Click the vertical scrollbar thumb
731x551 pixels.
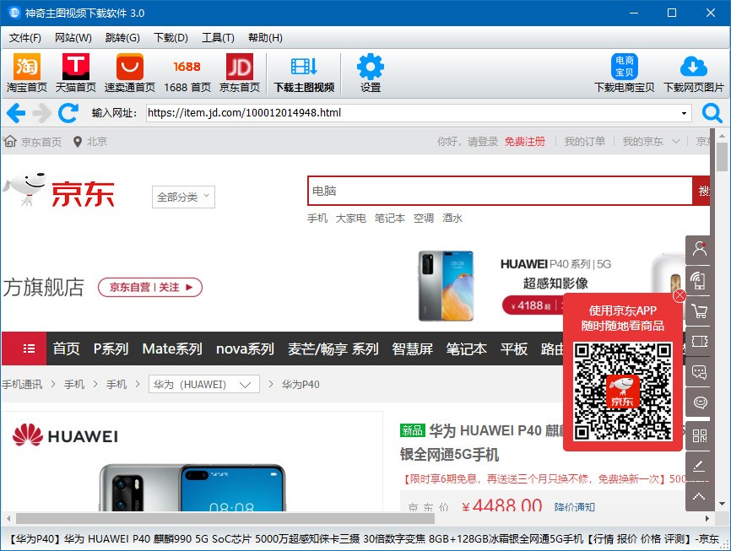tap(723, 157)
